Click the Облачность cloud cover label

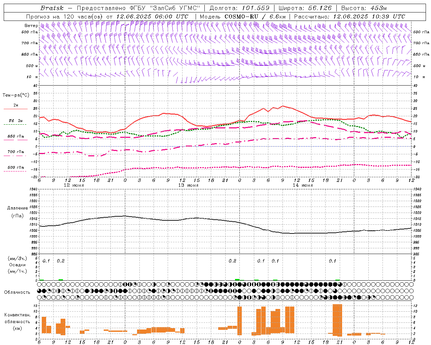click(x=17, y=292)
